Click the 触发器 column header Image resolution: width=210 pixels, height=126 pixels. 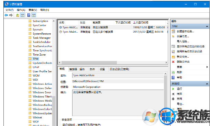pos(103,22)
